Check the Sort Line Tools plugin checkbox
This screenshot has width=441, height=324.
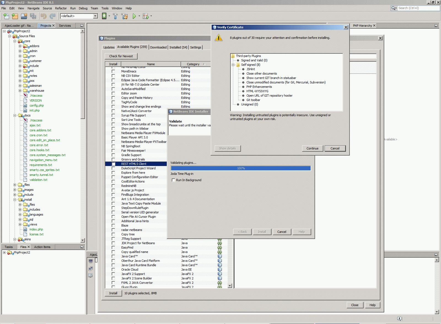(x=113, y=120)
